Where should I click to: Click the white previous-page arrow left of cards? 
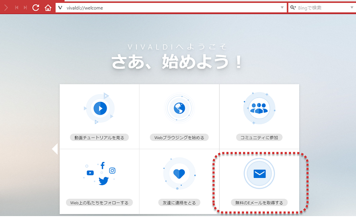coord(55,149)
